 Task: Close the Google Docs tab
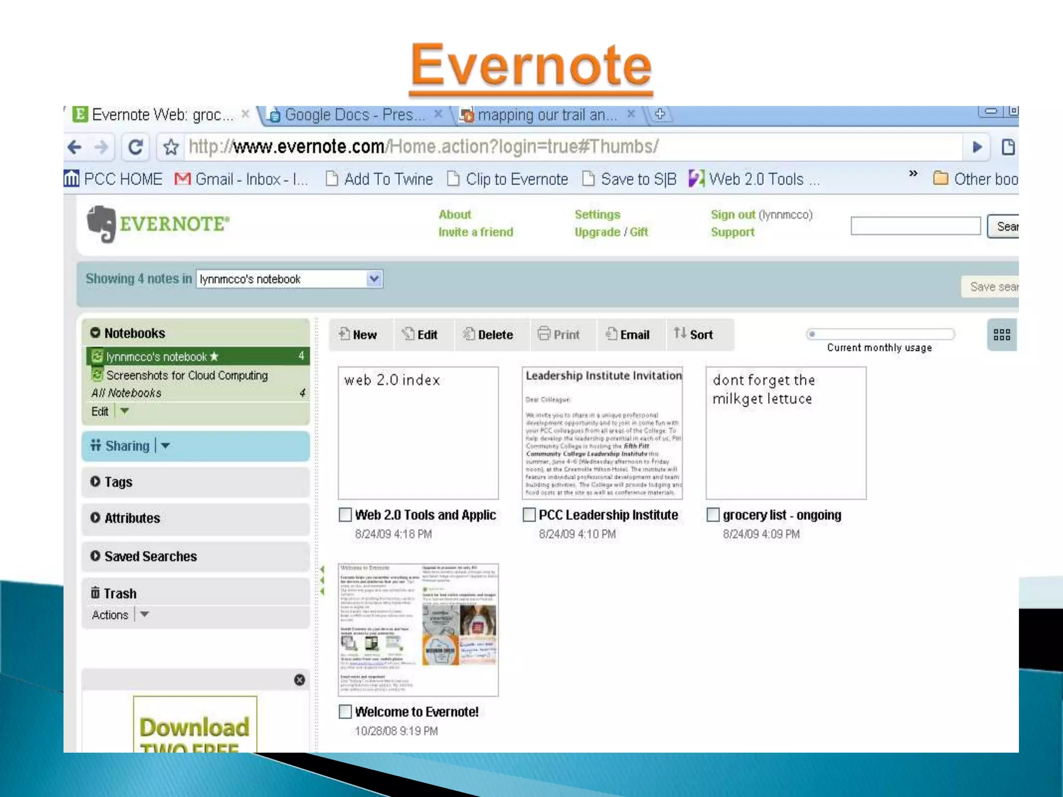[x=439, y=114]
